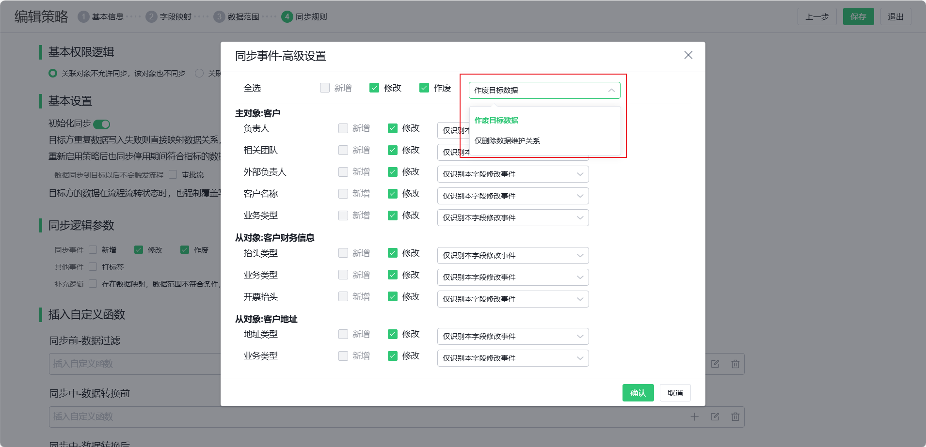Image resolution: width=926 pixels, height=447 pixels.
Task: Uncheck 修改 for 客户名称
Action: (392, 193)
